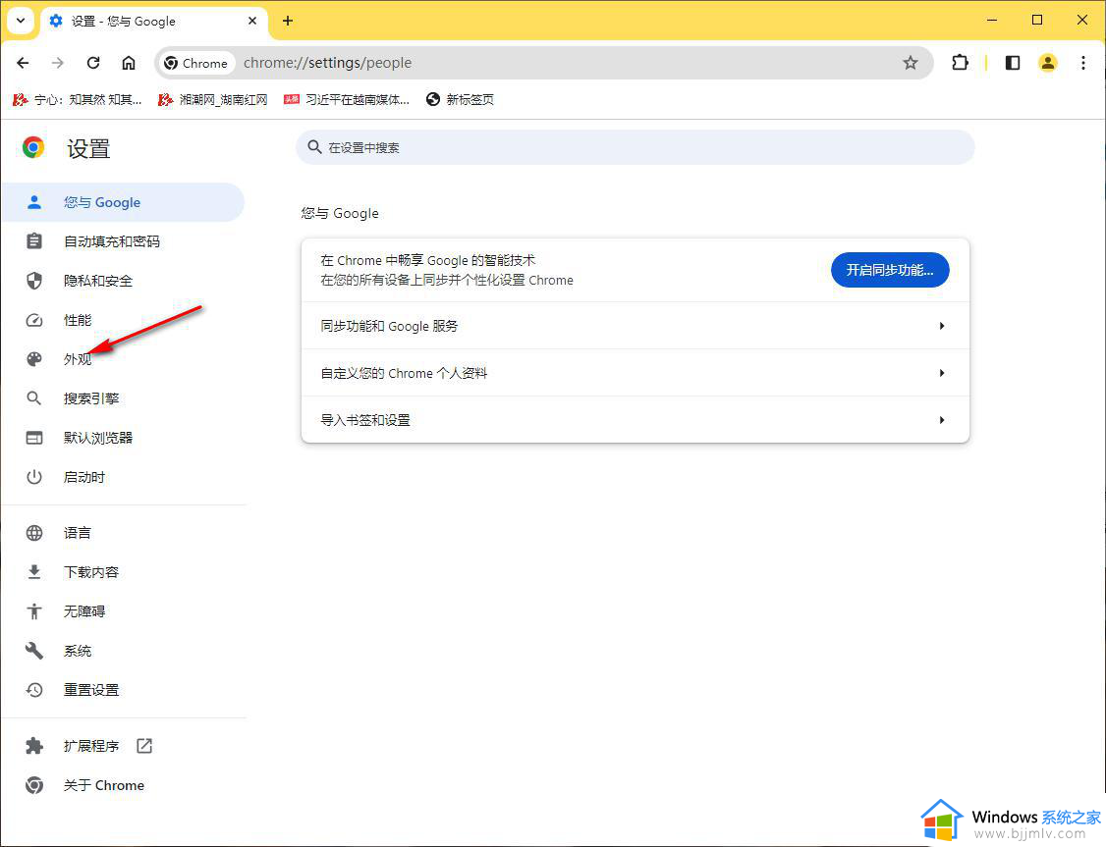Click the shield icon beside 隐私和安全
Image resolution: width=1106 pixels, height=847 pixels.
pyautogui.click(x=33, y=281)
